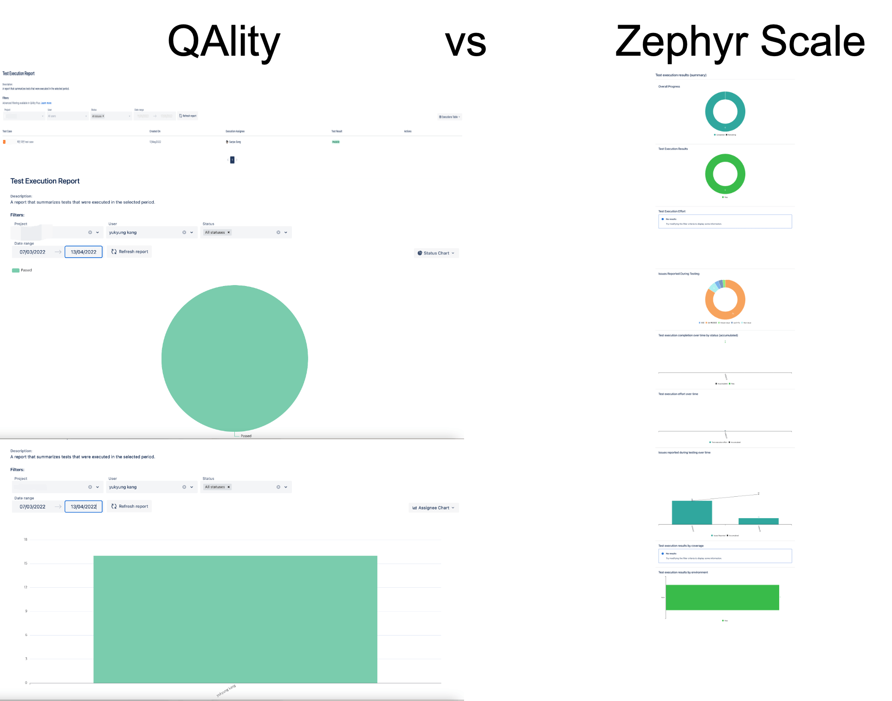This screenshot has width=892, height=701.
Task: Expand User chevron in Status Chart view
Action: [192, 233]
